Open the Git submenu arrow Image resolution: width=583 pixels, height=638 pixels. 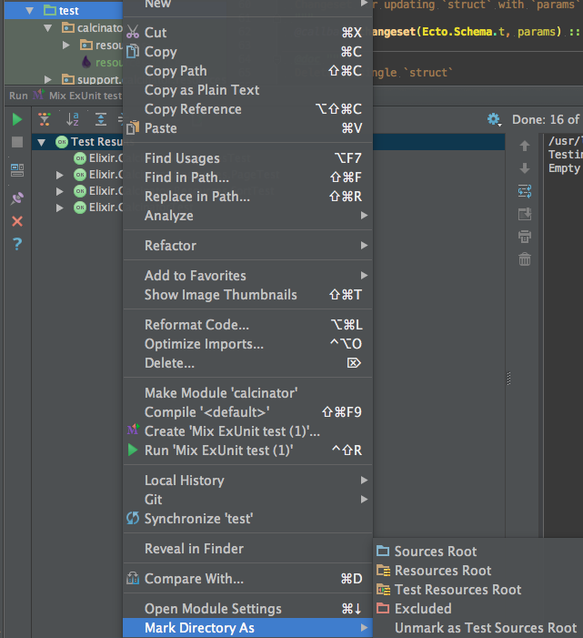tap(364, 500)
